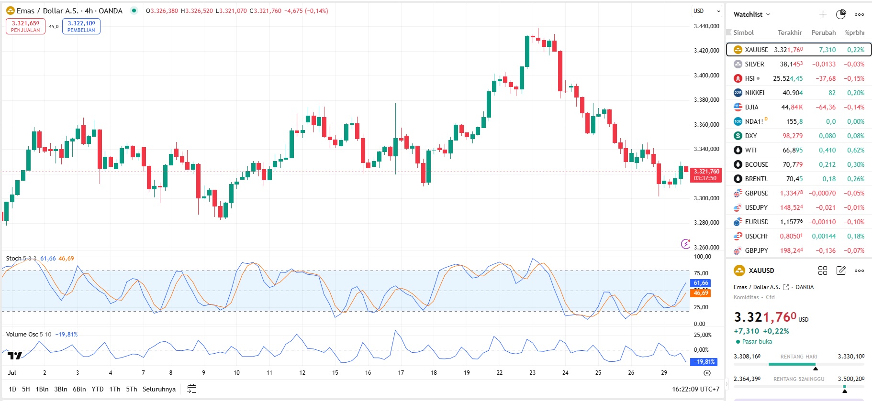872x401 pixels.
Task: Open chart scale settings gear icon
Action: pyautogui.click(x=707, y=373)
